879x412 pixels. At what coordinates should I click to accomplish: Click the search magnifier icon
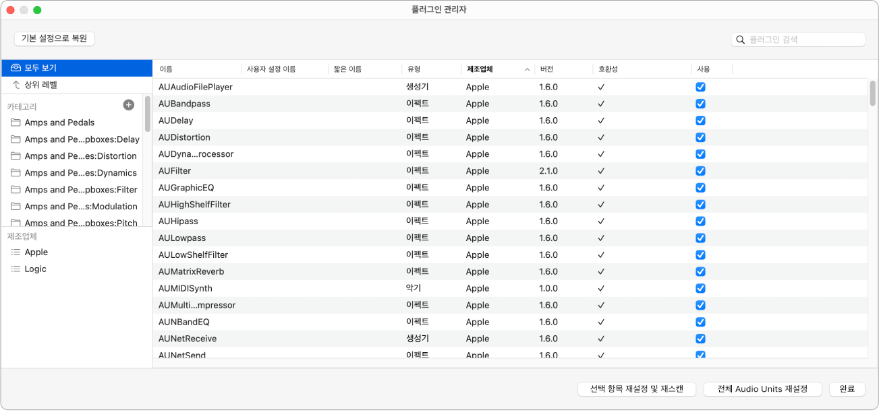click(741, 40)
